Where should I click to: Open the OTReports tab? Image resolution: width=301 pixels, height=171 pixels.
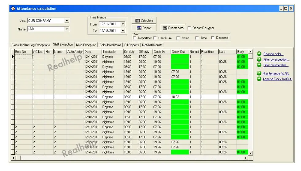[132, 45]
